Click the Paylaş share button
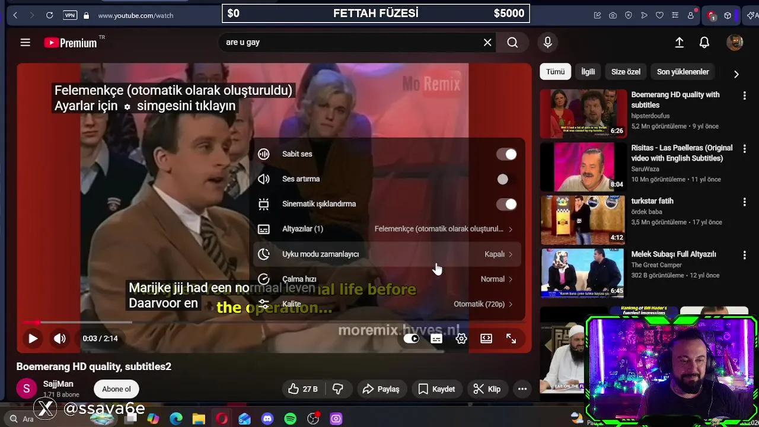The image size is (759, 427). click(x=381, y=389)
